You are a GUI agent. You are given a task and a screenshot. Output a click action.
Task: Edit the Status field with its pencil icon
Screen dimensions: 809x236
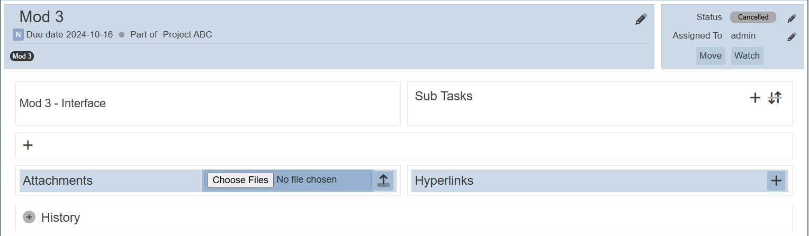(x=792, y=18)
